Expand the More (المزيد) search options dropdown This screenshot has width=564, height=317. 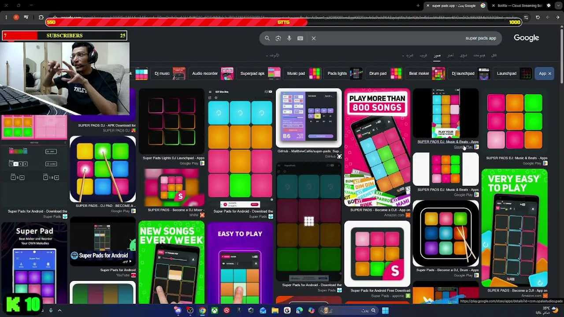(x=408, y=55)
